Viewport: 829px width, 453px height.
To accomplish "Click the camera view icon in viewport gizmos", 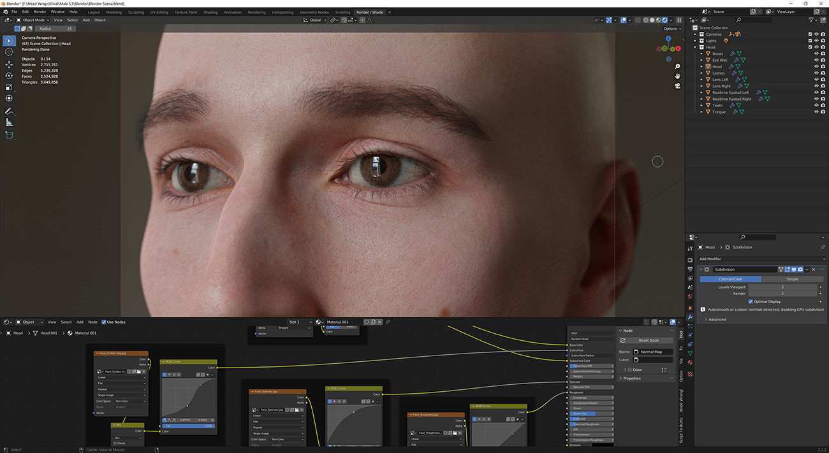I will pos(677,86).
